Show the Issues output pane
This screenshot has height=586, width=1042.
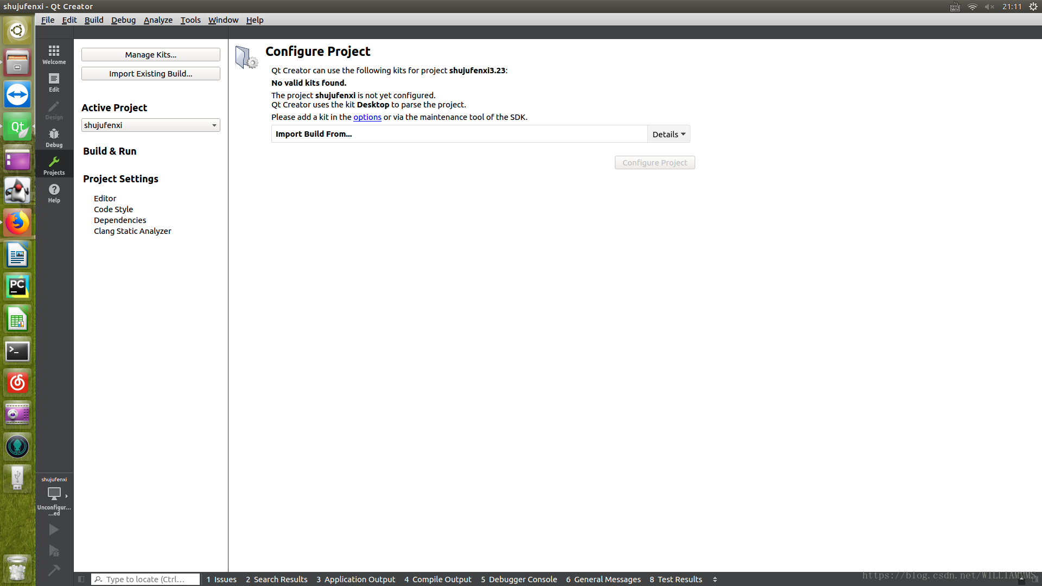tap(221, 579)
